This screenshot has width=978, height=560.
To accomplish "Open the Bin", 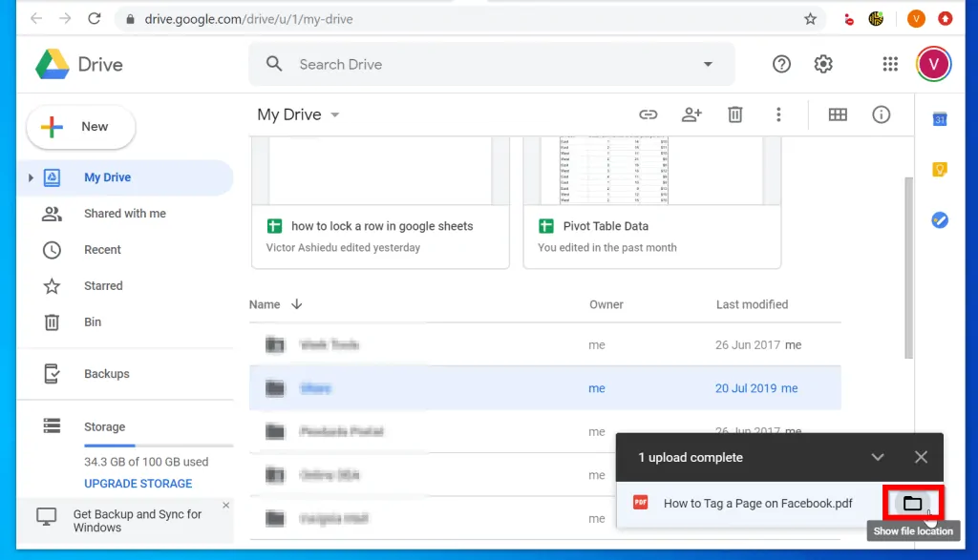I will [x=93, y=322].
